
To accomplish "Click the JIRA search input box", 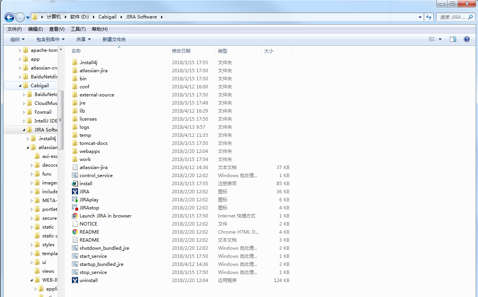I will [452, 17].
